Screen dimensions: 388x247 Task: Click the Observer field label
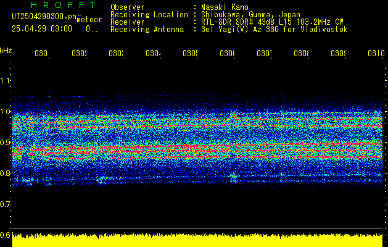[x=128, y=7]
